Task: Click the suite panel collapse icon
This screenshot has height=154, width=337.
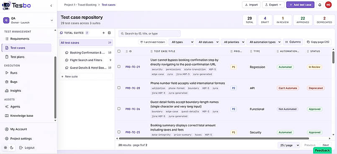Action: 109,33
